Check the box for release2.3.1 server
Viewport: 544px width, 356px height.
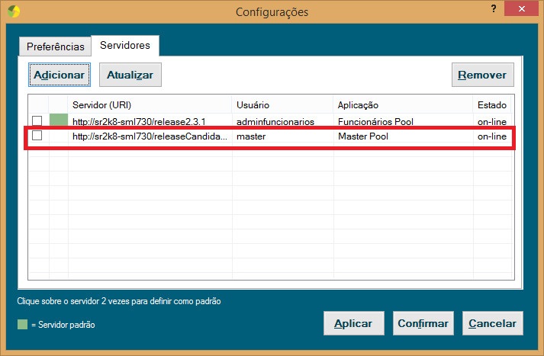[x=37, y=120]
